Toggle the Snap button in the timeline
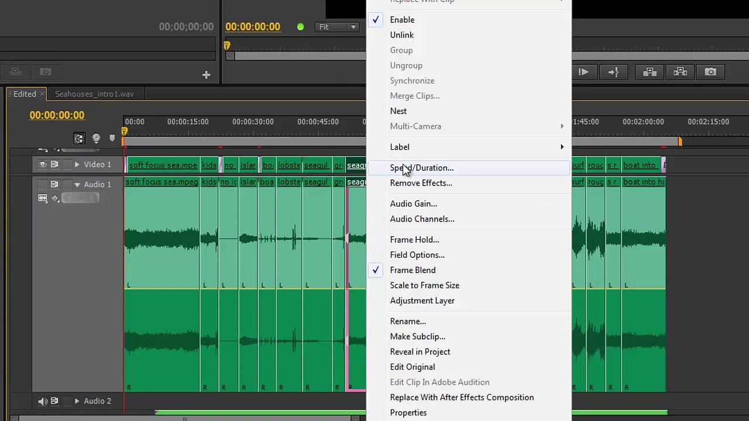 click(79, 139)
